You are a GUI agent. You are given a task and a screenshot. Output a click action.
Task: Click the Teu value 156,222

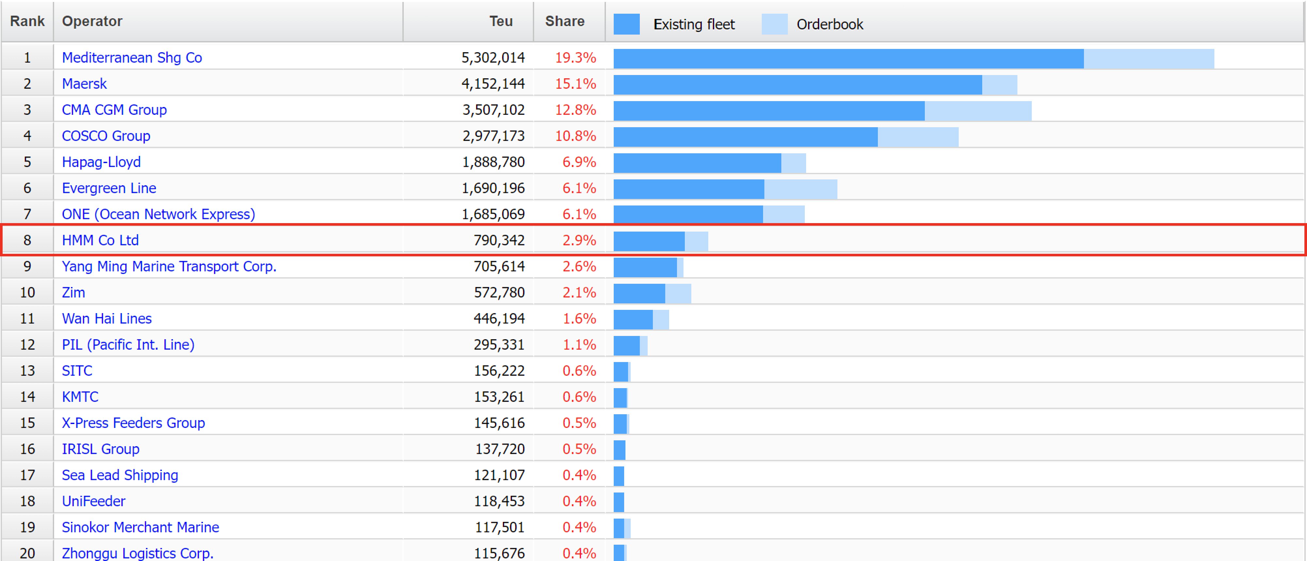click(499, 371)
